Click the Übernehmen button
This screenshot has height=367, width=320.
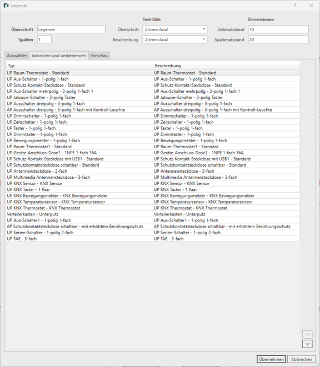click(271, 359)
